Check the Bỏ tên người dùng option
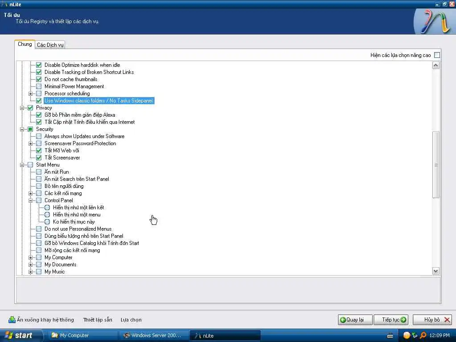Image resolution: width=456 pixels, height=342 pixels. [x=39, y=186]
